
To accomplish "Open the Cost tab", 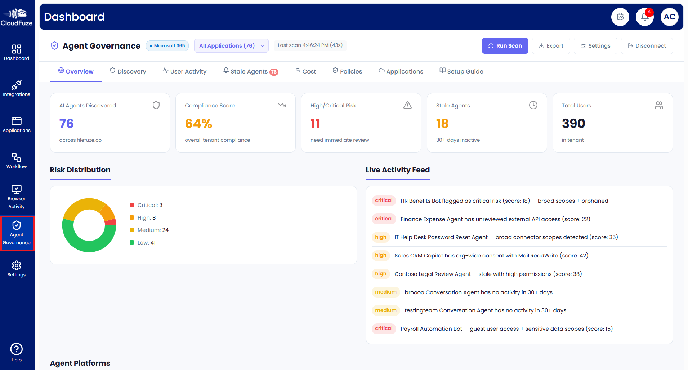I will tap(305, 71).
